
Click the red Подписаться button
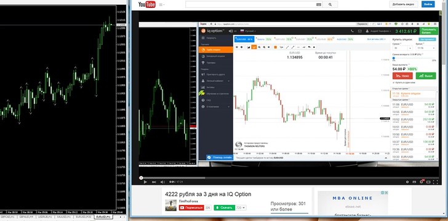191,207
